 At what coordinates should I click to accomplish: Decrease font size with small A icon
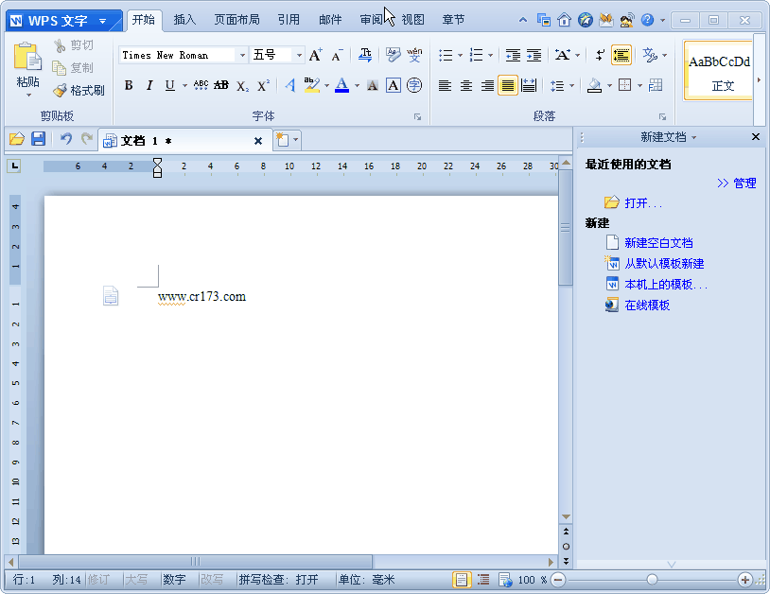pyautogui.click(x=337, y=56)
